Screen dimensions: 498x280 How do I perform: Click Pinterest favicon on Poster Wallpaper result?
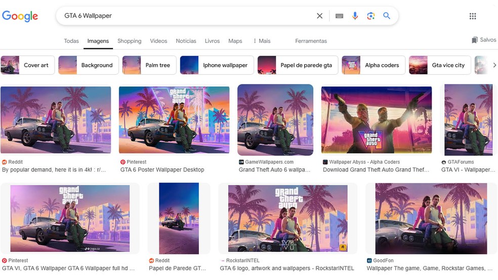click(x=123, y=162)
